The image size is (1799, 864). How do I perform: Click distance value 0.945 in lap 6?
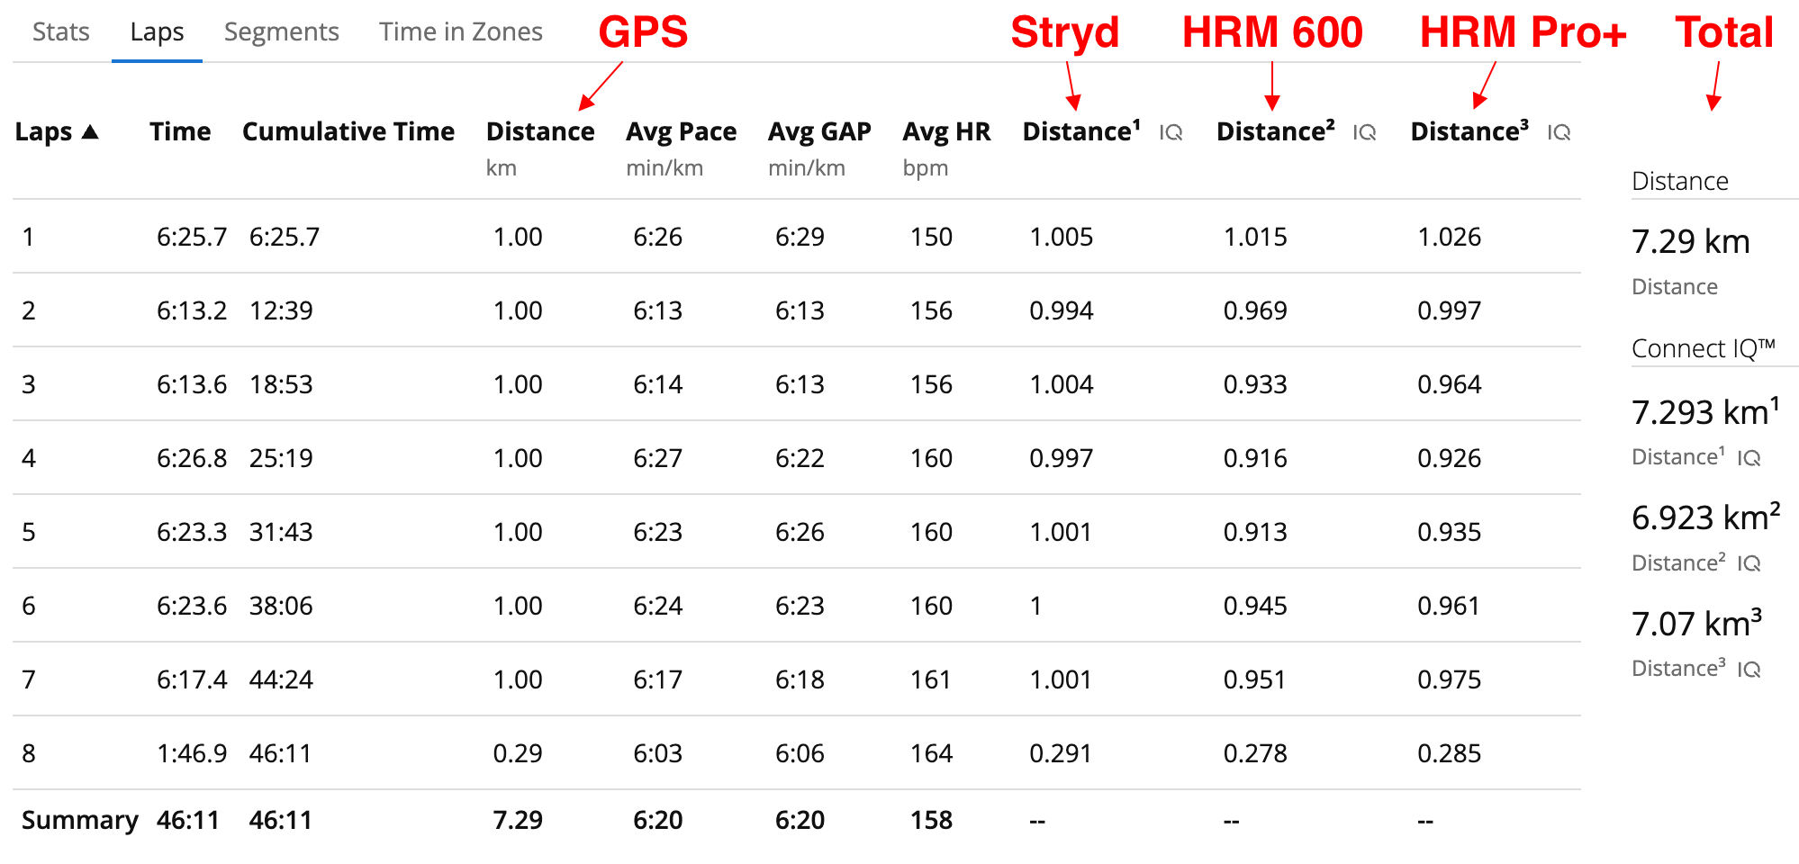[x=1255, y=606]
